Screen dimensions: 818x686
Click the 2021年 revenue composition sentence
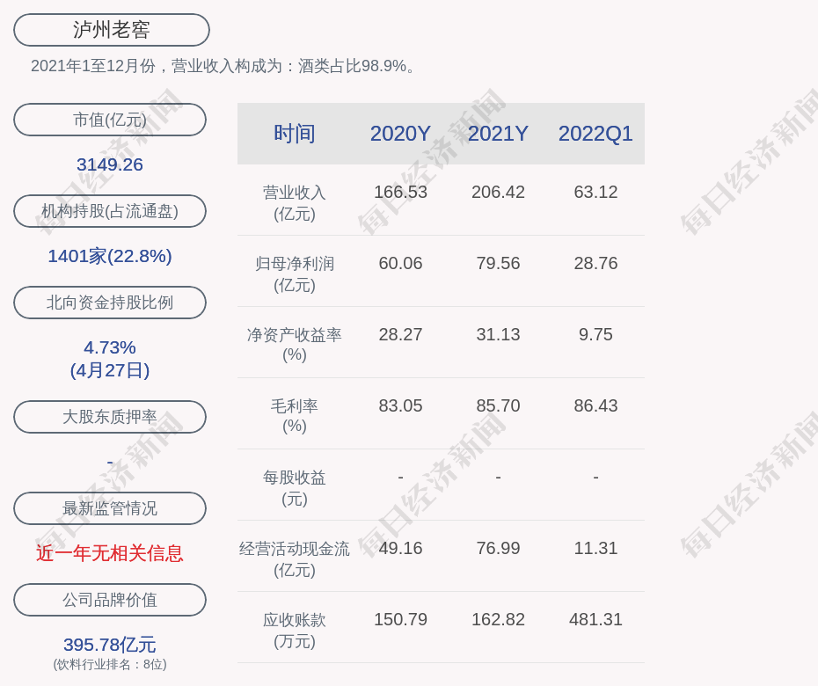[x=223, y=66]
